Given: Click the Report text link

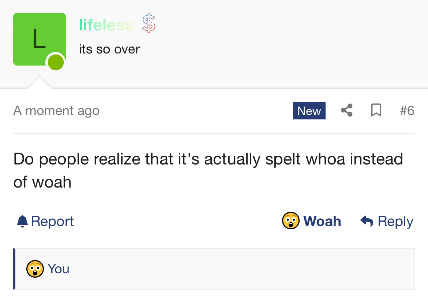Looking at the screenshot, I should 52,221.
